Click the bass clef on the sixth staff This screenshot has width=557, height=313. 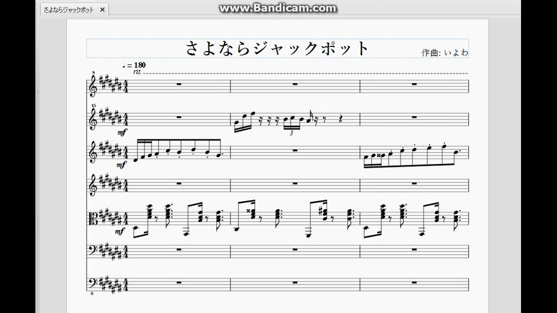click(x=93, y=250)
